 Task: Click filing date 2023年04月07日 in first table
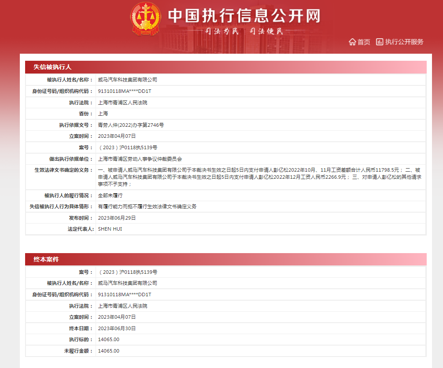(x=117, y=136)
